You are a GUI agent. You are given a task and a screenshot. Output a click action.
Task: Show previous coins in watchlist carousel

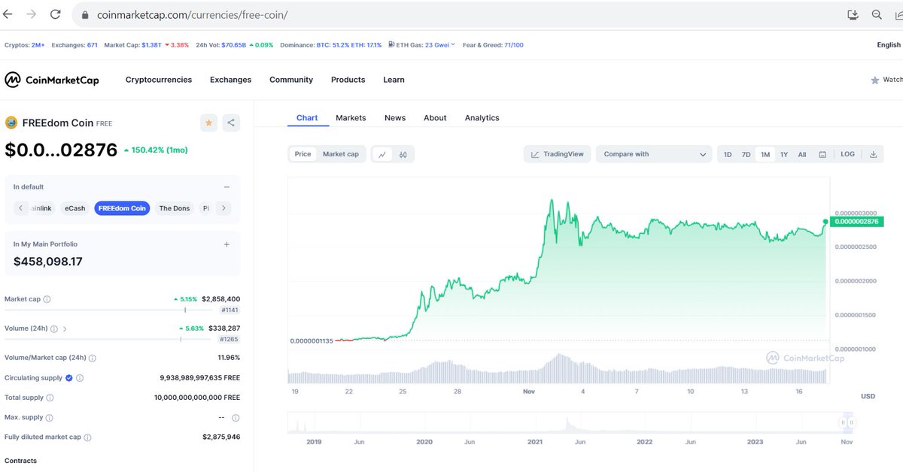[x=21, y=208]
